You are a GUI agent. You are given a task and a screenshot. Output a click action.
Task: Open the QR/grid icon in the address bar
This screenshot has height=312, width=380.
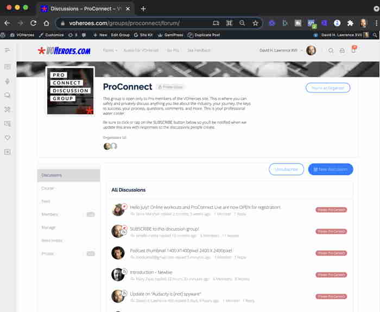[229, 23]
